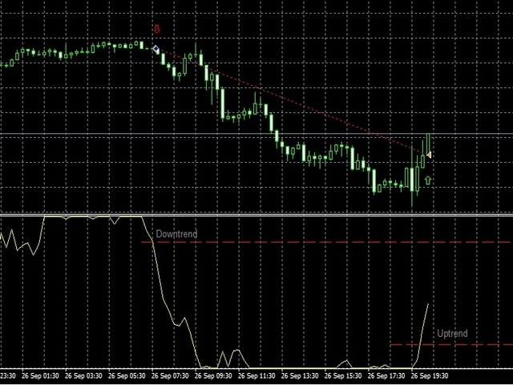Select the blue diamond trade entry marker
Screen dimensions: 513x385
(156, 49)
